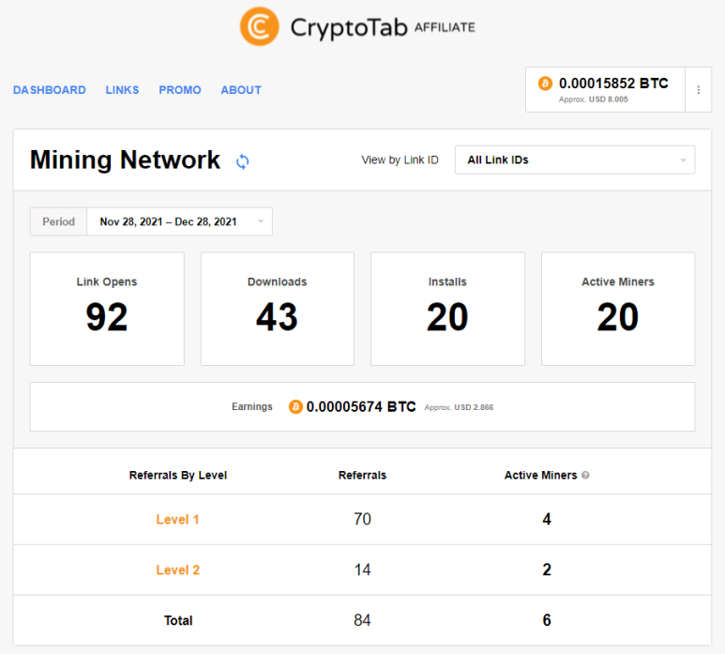Image resolution: width=725 pixels, height=654 pixels.
Task: Go to the Links tab
Action: (122, 90)
